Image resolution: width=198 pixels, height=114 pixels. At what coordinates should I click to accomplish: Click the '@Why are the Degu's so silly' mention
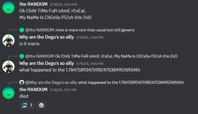coord(51,82)
